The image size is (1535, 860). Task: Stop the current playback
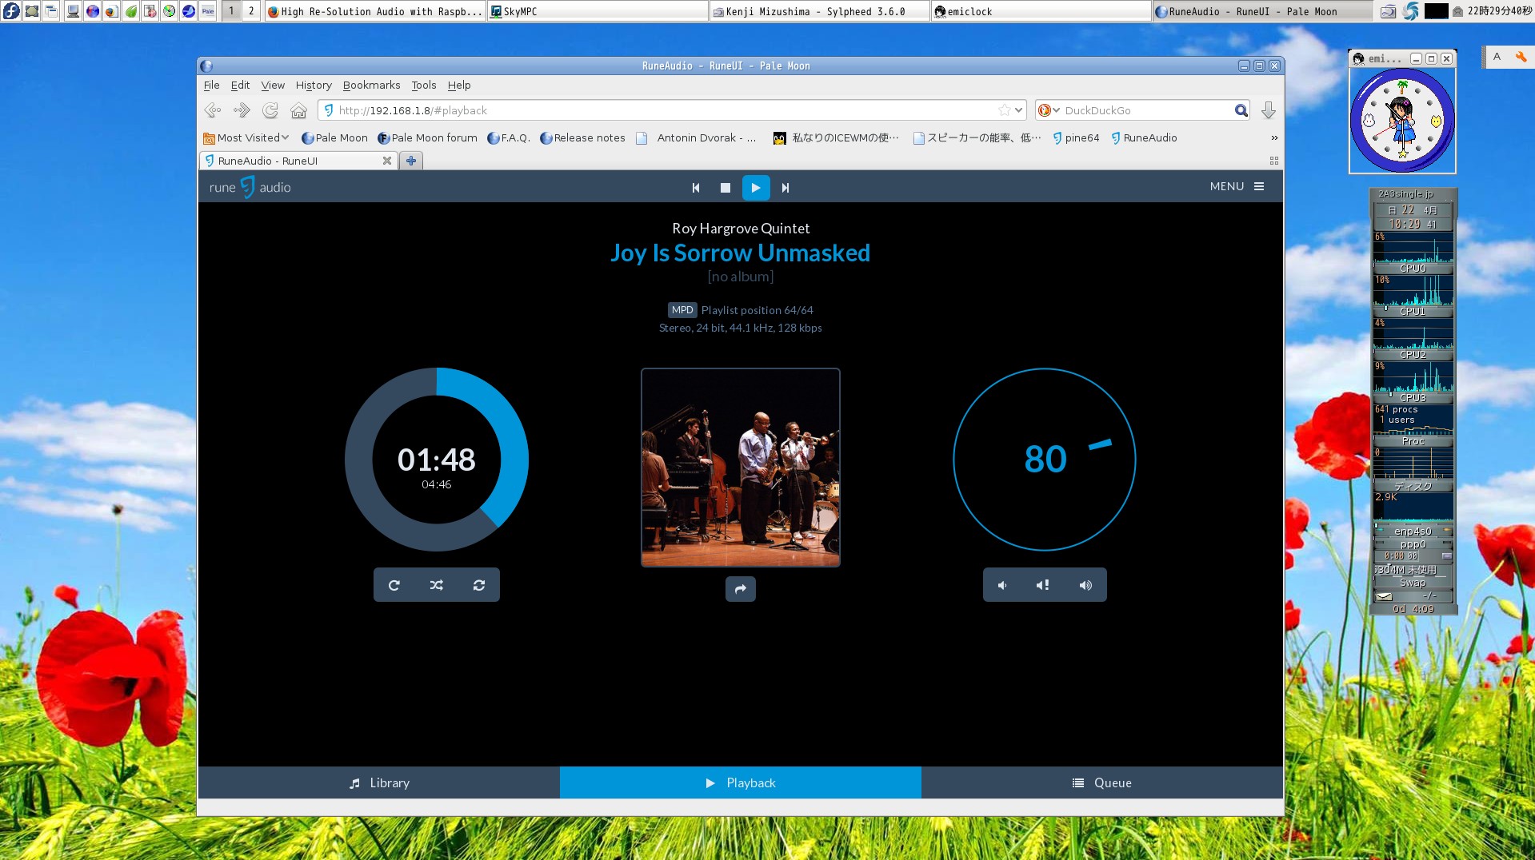click(725, 188)
